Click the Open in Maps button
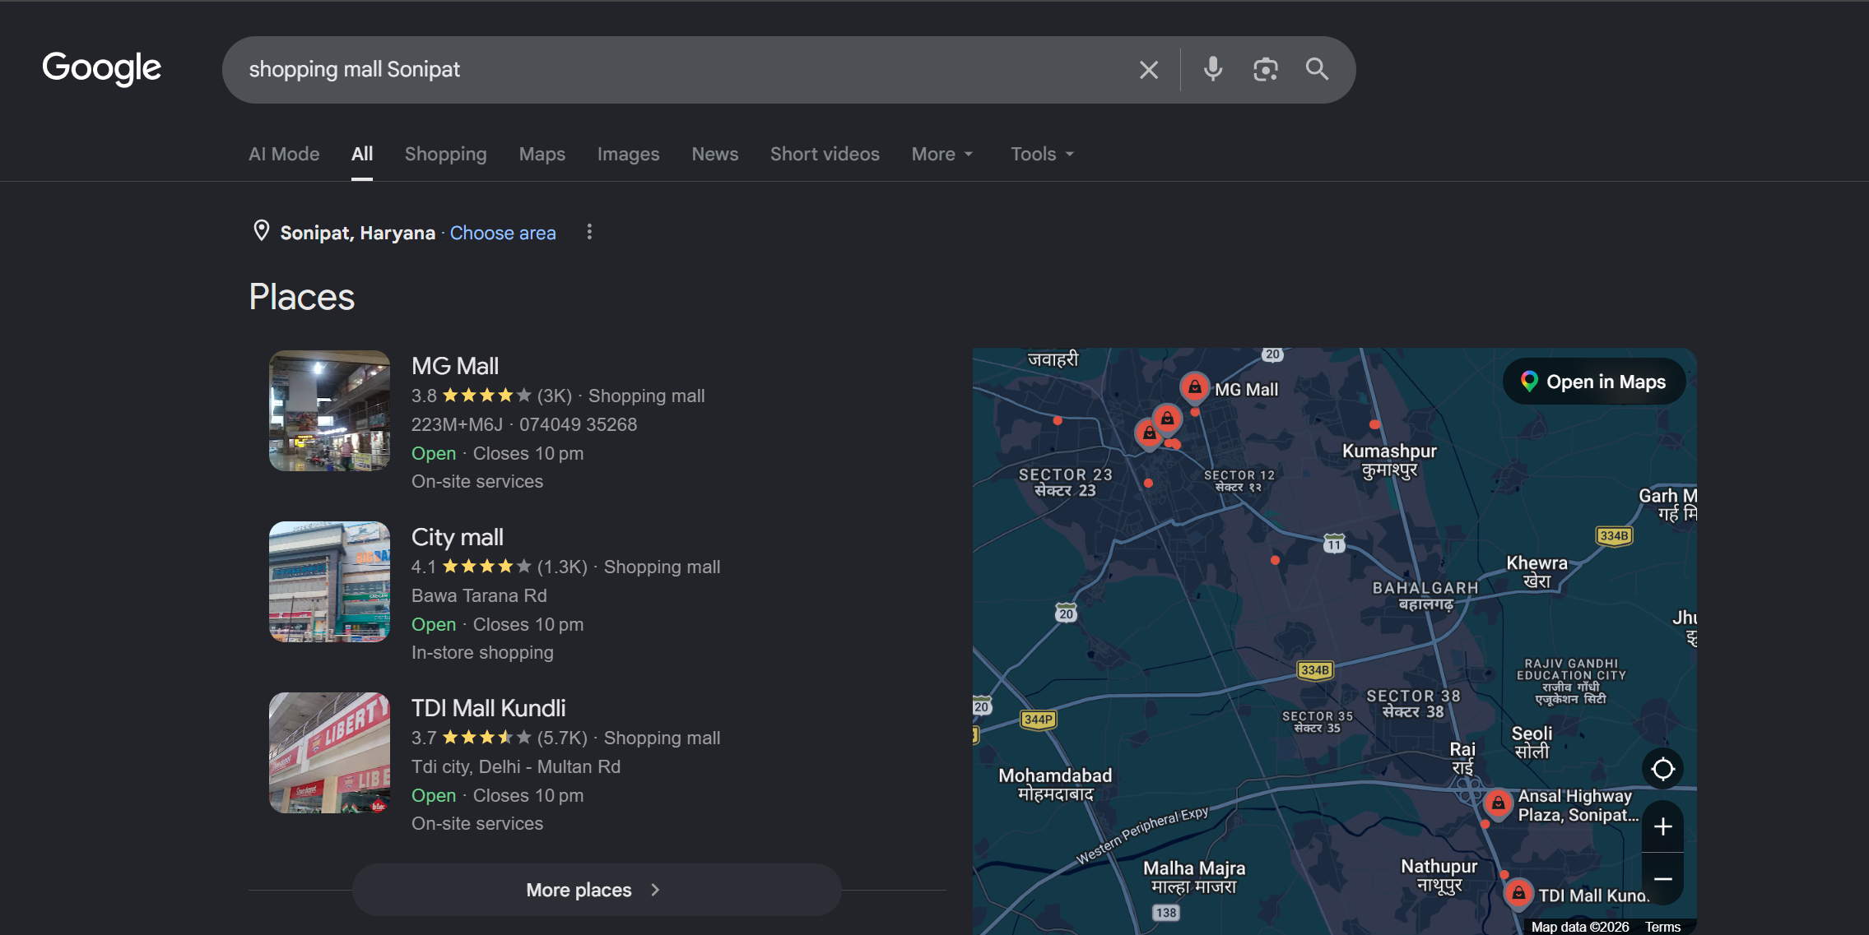The width and height of the screenshot is (1869, 935). (1594, 382)
